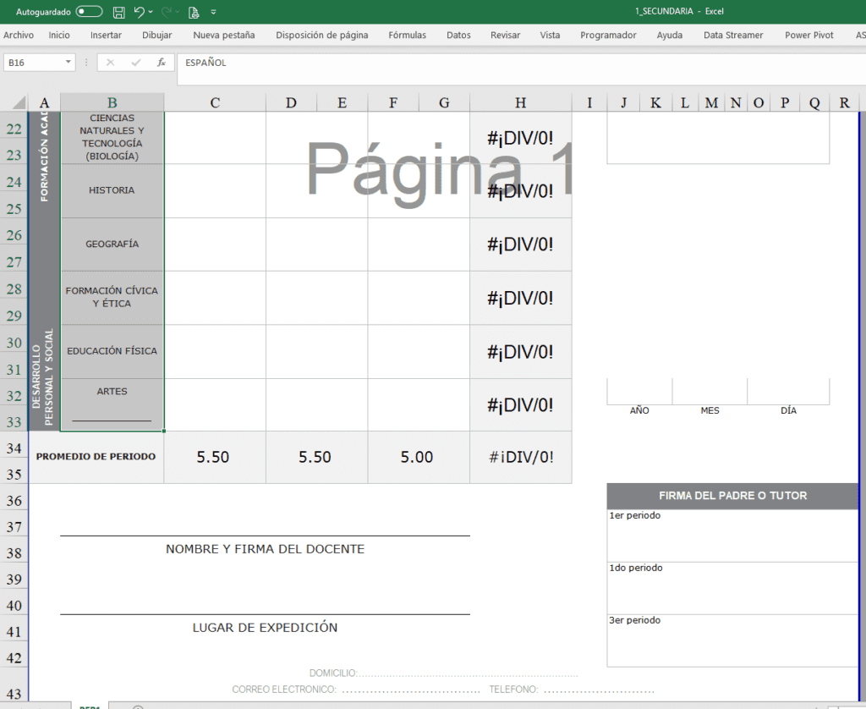Click the Save icon in Quick Access toolbar
This screenshot has width=866, height=709.
tap(118, 12)
